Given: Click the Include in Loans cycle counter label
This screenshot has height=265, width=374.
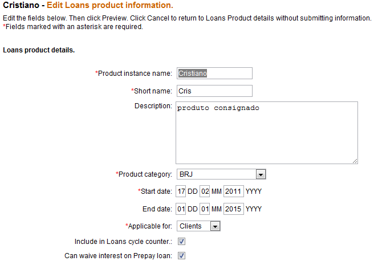Looking at the screenshot, I should click(123, 242).
